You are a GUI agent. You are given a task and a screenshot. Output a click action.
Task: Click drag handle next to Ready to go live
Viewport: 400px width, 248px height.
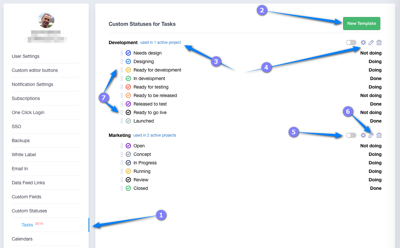click(122, 112)
